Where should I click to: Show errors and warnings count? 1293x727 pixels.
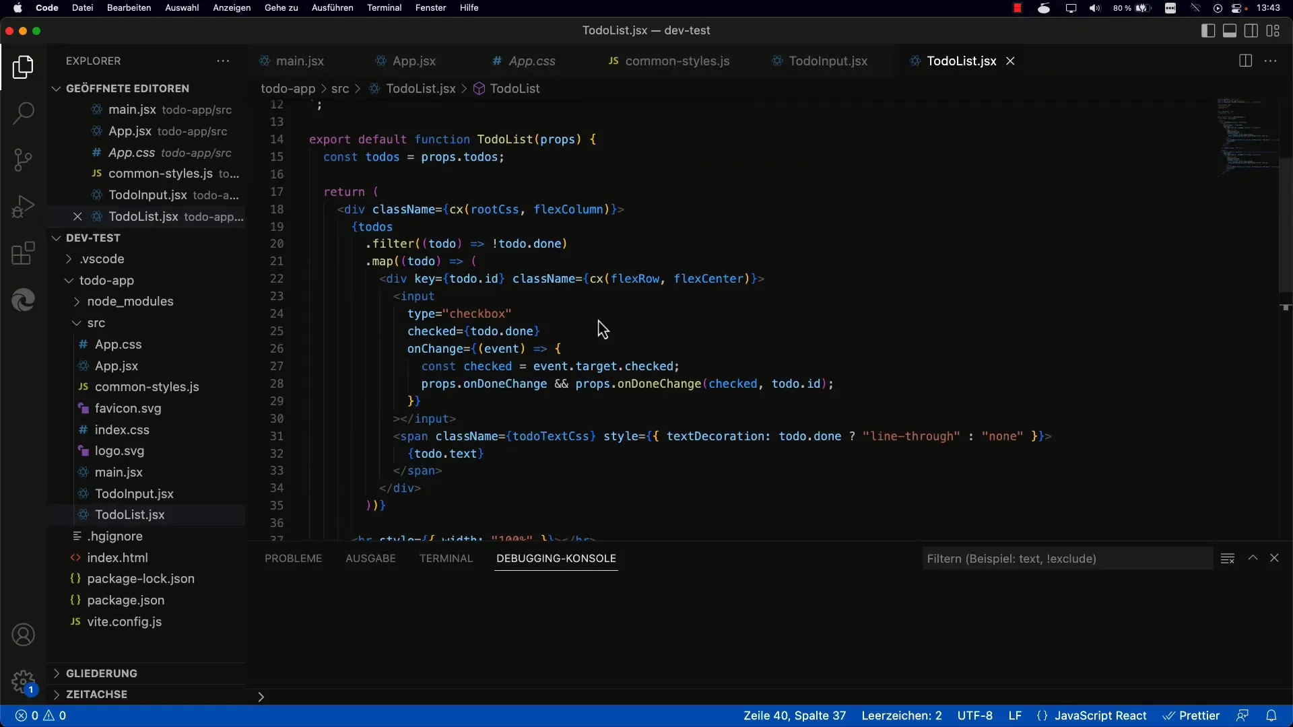(x=41, y=716)
